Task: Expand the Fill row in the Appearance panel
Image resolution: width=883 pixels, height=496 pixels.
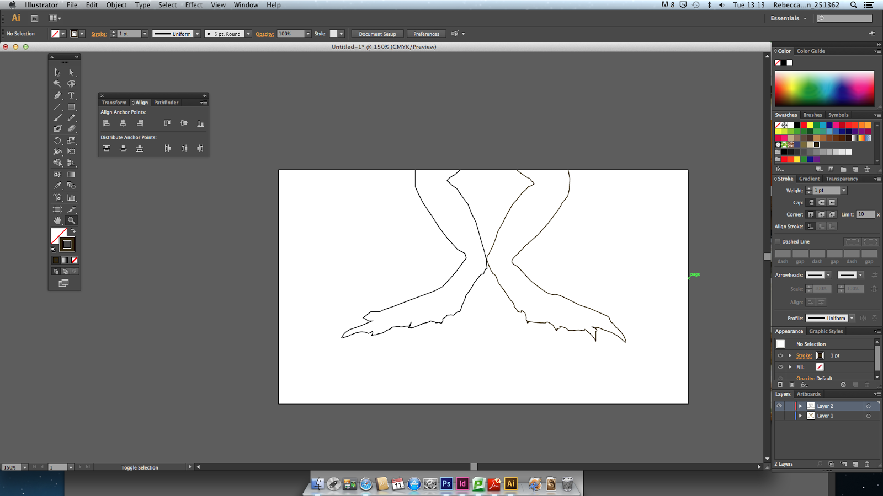Action: coord(790,366)
